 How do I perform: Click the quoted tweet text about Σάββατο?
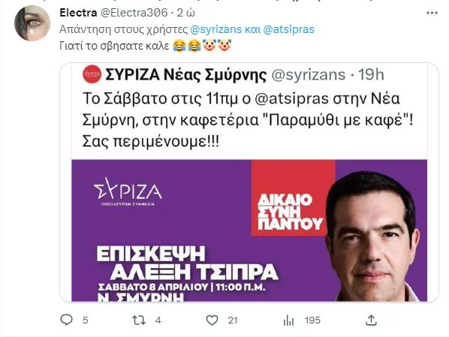tap(248, 120)
